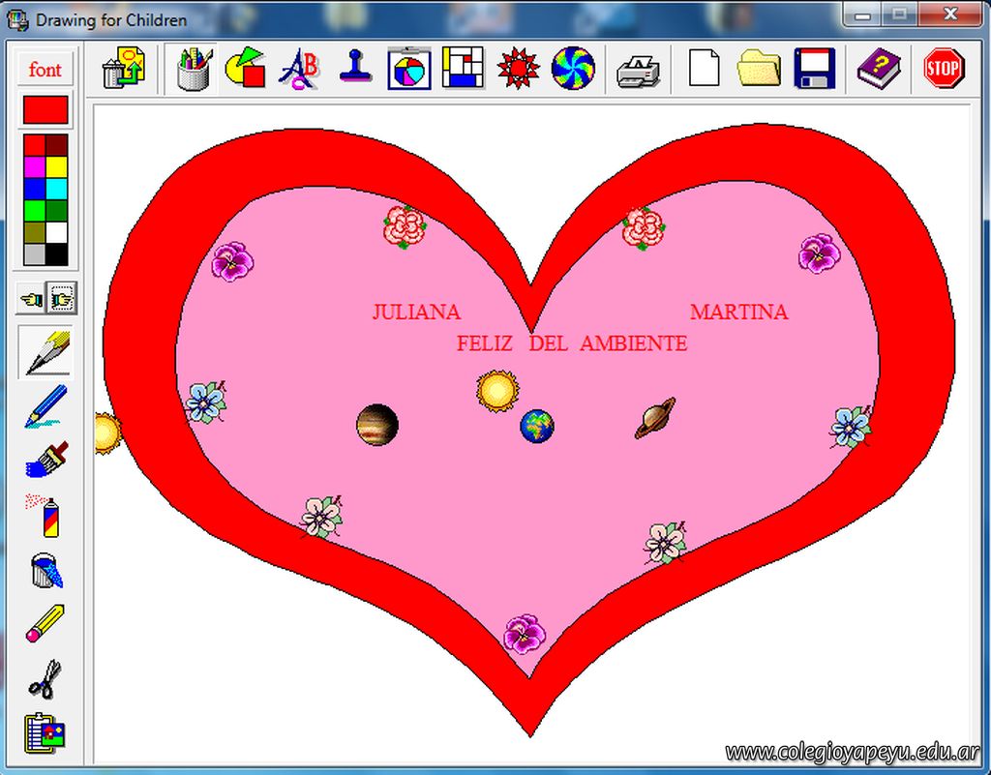Select the spray can tool
Viewport: 991px width, 775px height.
(45, 514)
